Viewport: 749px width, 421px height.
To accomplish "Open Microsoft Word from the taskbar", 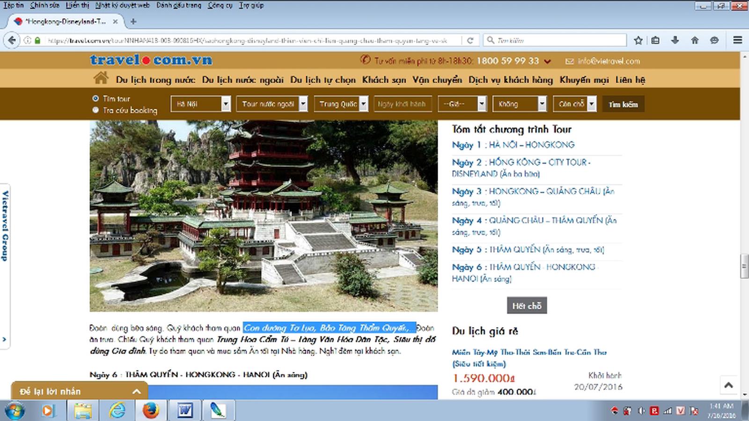I will pos(185,411).
